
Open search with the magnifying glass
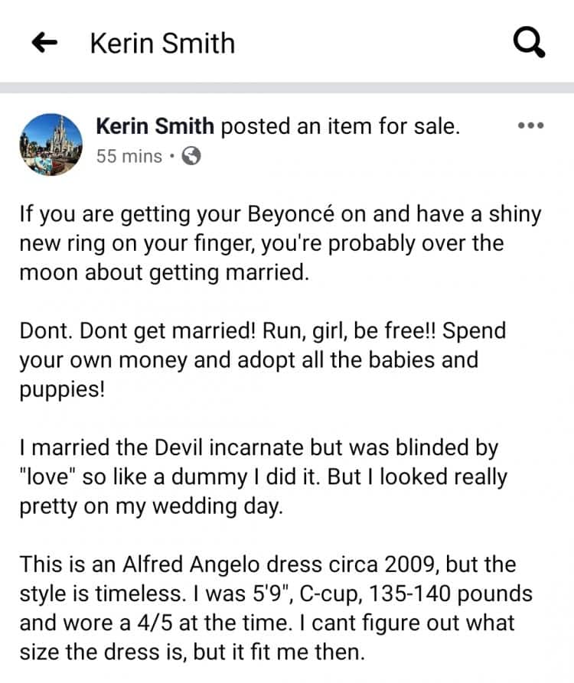pyautogui.click(x=528, y=43)
